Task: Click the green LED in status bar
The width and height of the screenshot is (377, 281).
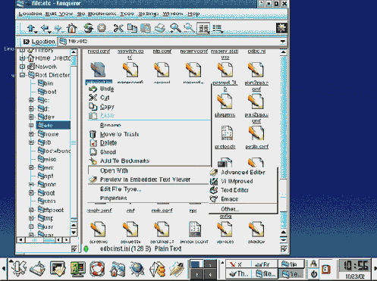Action: 86,249
